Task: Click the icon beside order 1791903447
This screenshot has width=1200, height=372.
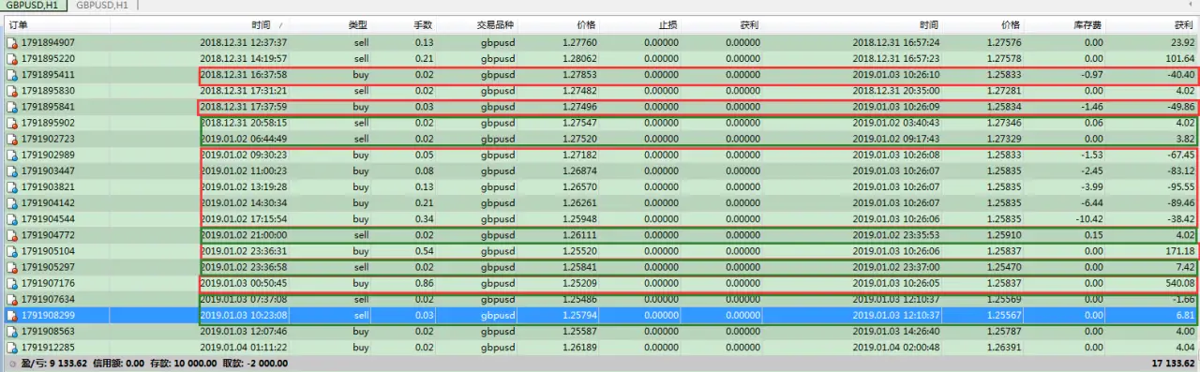Action: pos(12,171)
